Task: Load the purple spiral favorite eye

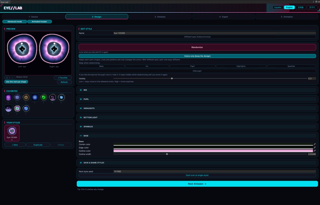Action: point(8,98)
